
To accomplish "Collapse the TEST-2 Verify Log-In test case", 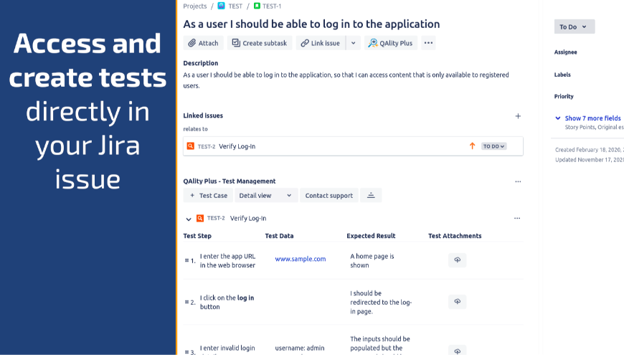I will click(x=188, y=219).
